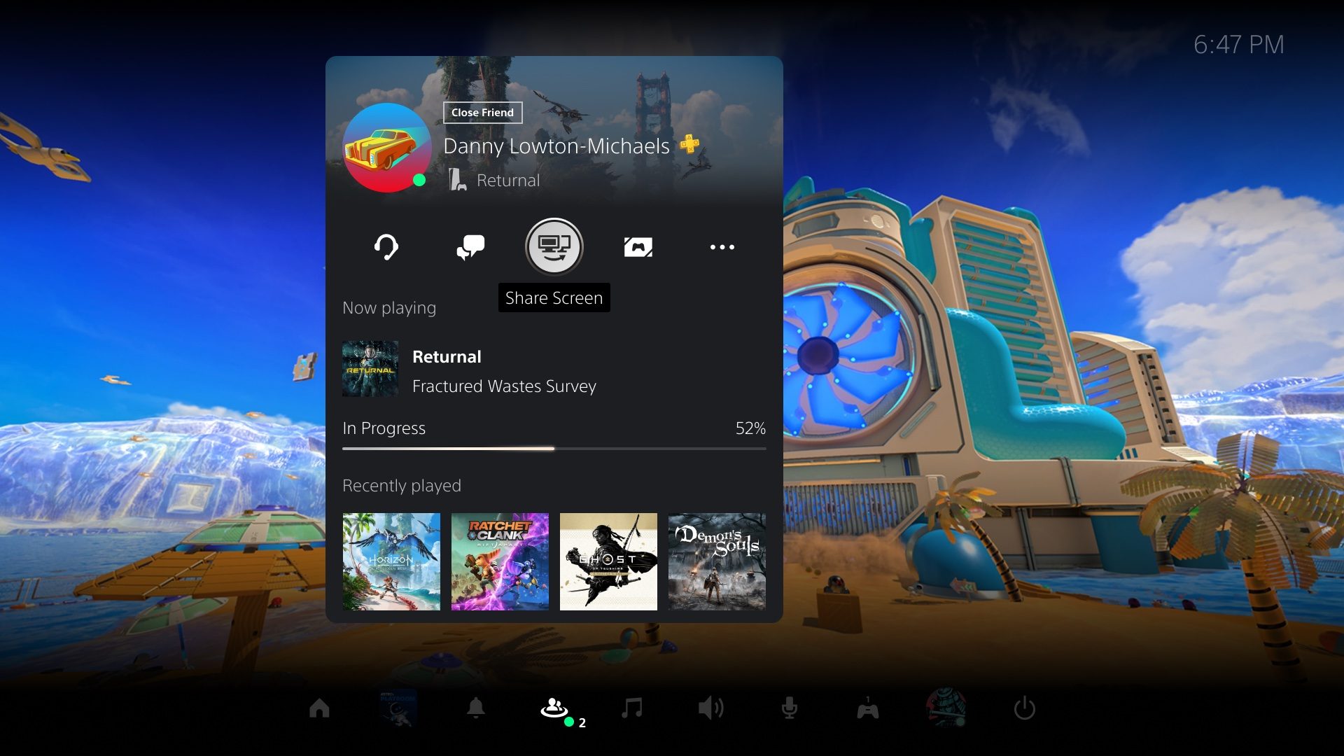Click the Power icon in taskbar

click(x=1025, y=709)
